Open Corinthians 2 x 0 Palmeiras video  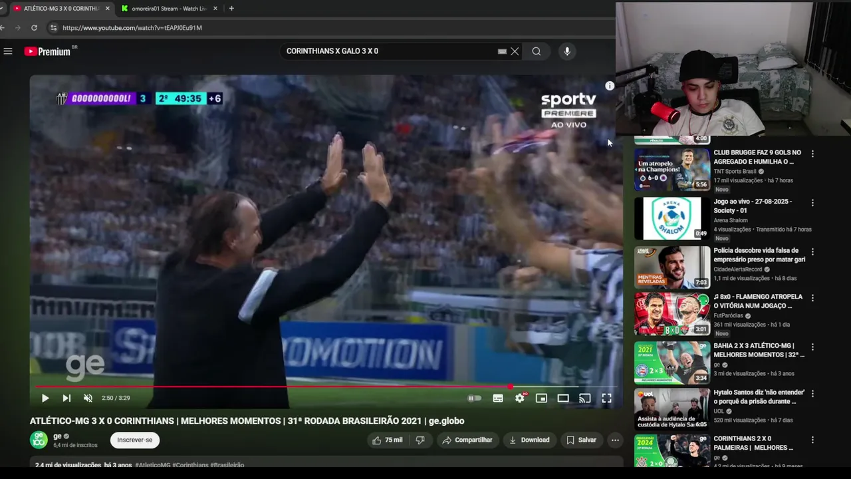pos(672,451)
